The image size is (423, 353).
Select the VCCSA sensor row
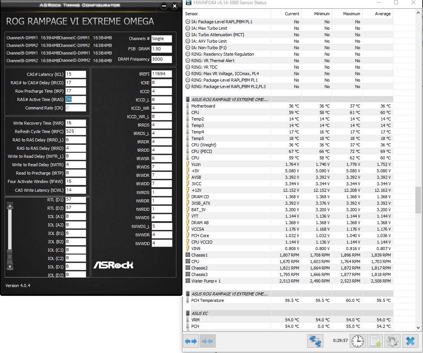pos(288,229)
